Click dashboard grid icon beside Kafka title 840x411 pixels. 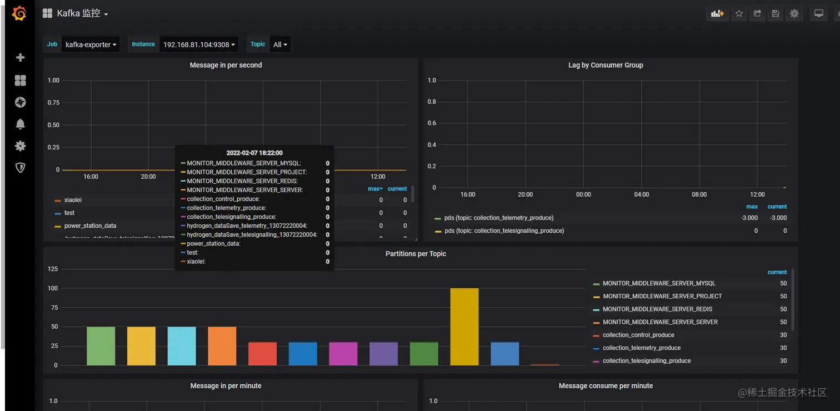48,13
